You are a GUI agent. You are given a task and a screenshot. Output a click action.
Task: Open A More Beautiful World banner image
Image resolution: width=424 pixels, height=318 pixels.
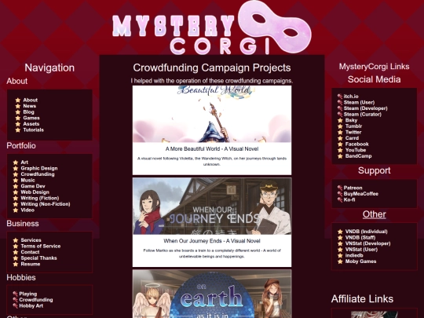click(x=212, y=114)
